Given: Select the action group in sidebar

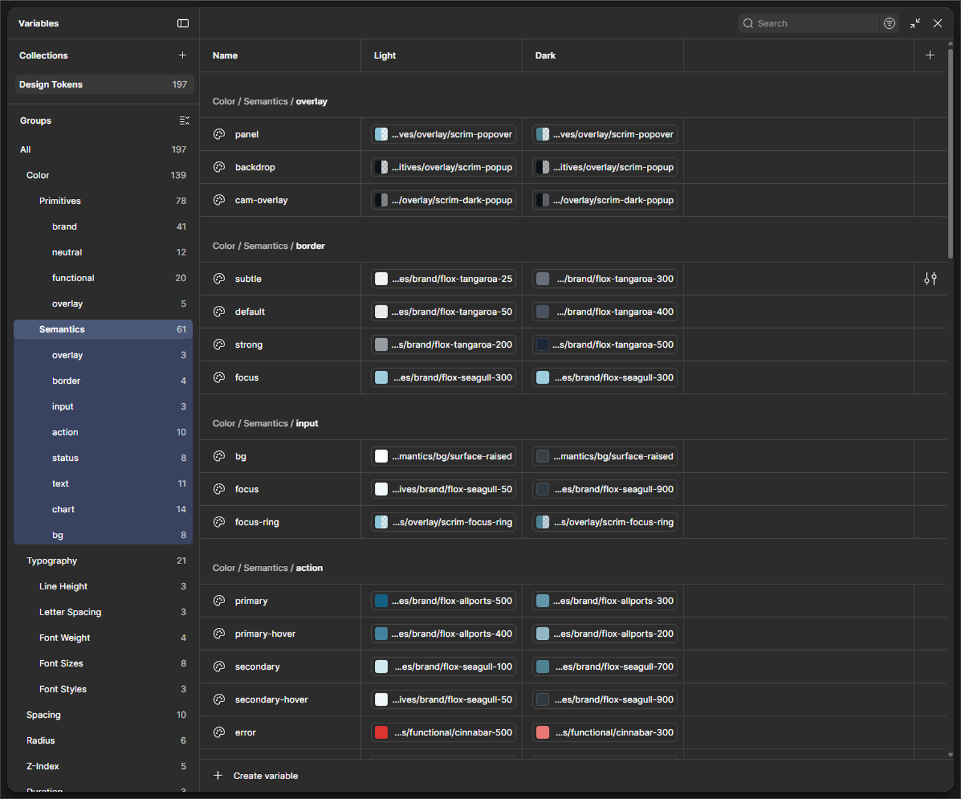Looking at the screenshot, I should (103, 433).
